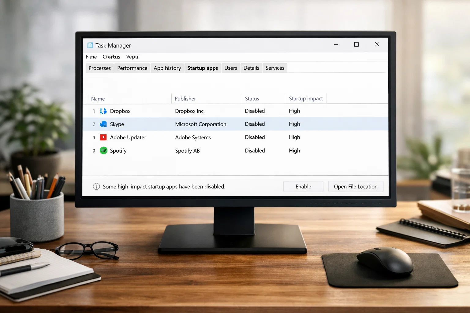Screen dimensions: 470x313
Task: Open the first menu bar item 'Hane'
Action: 91,57
